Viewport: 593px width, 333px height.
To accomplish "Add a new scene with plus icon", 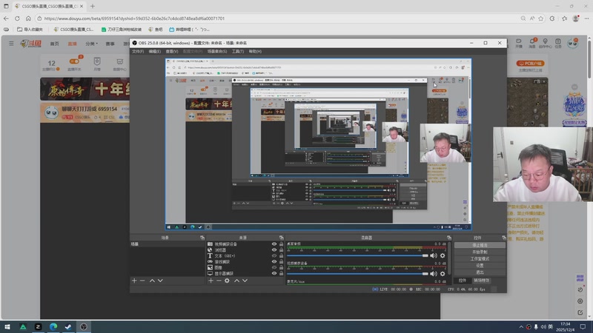I will (134, 280).
